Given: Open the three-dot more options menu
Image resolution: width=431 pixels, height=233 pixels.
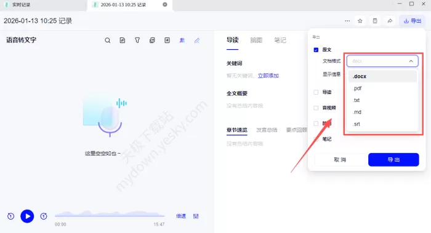Looking at the screenshot, I should pyautogui.click(x=347, y=21).
